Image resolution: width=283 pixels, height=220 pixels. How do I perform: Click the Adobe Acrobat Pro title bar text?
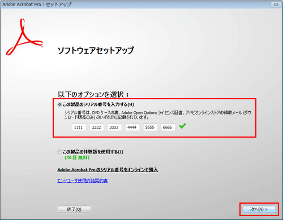[37, 5]
